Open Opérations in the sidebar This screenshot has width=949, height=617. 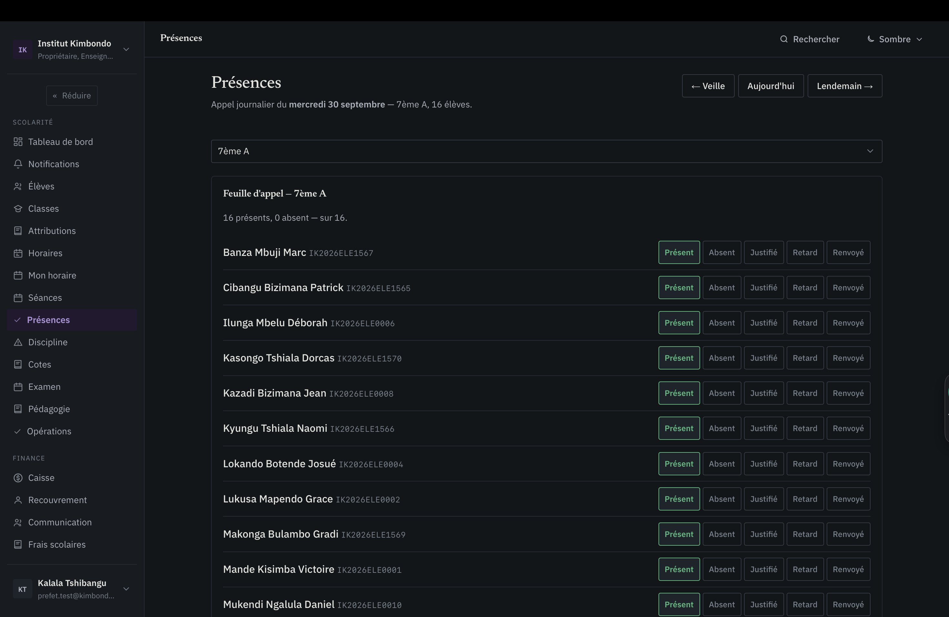pos(72,431)
